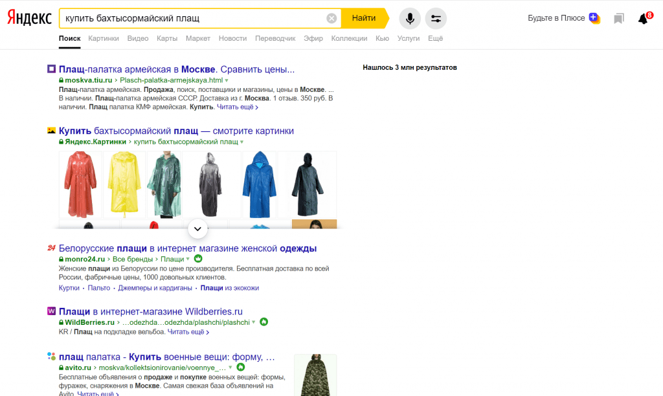Open the Ещё menu tab
This screenshot has height=396, width=663.
436,38
